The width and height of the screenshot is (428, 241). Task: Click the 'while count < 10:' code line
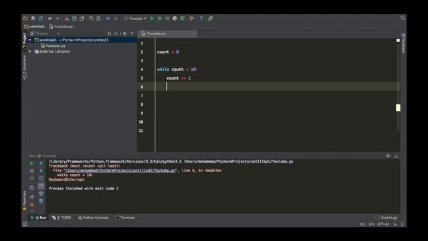[177, 70]
